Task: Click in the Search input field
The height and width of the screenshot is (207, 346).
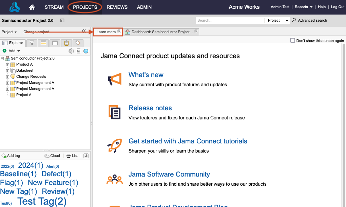Action: pyautogui.click(x=229, y=21)
